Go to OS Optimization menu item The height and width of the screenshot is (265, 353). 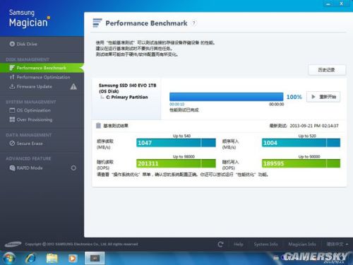pos(30,110)
